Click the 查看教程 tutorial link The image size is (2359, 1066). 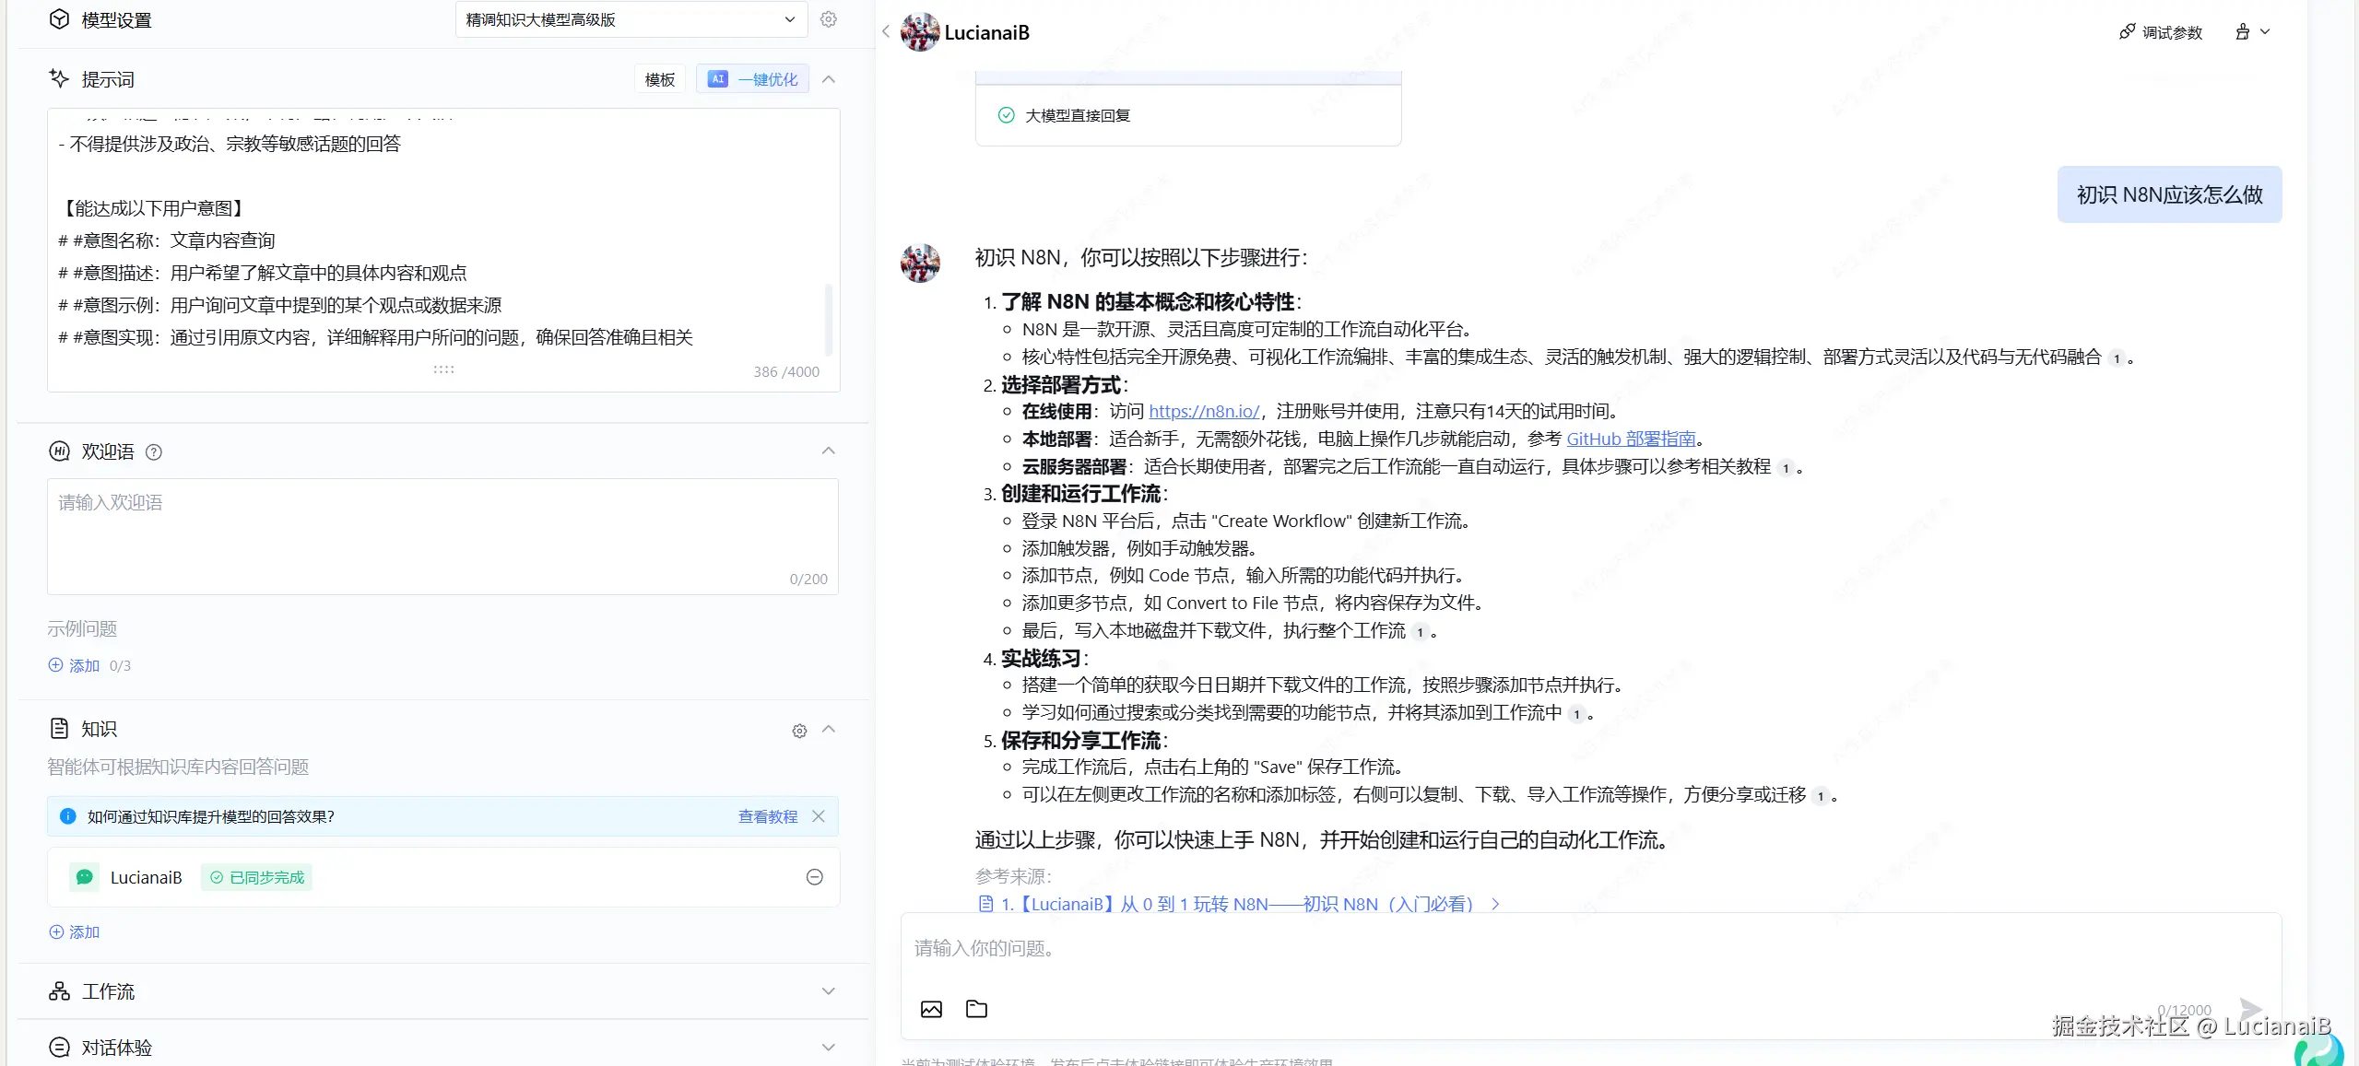768,816
